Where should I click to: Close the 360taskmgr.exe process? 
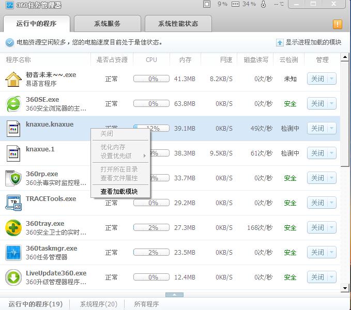tap(317, 253)
